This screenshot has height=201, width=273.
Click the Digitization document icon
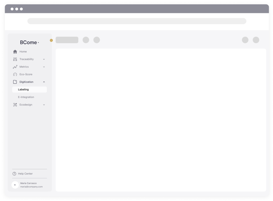coord(15,82)
